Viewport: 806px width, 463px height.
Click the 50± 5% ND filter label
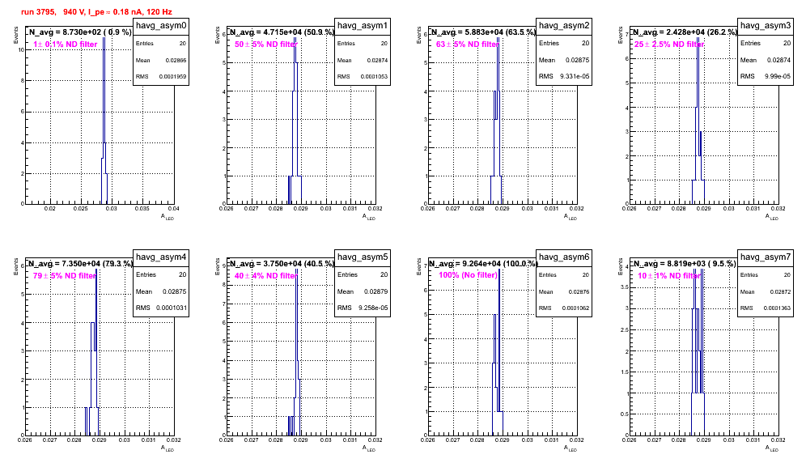265,45
